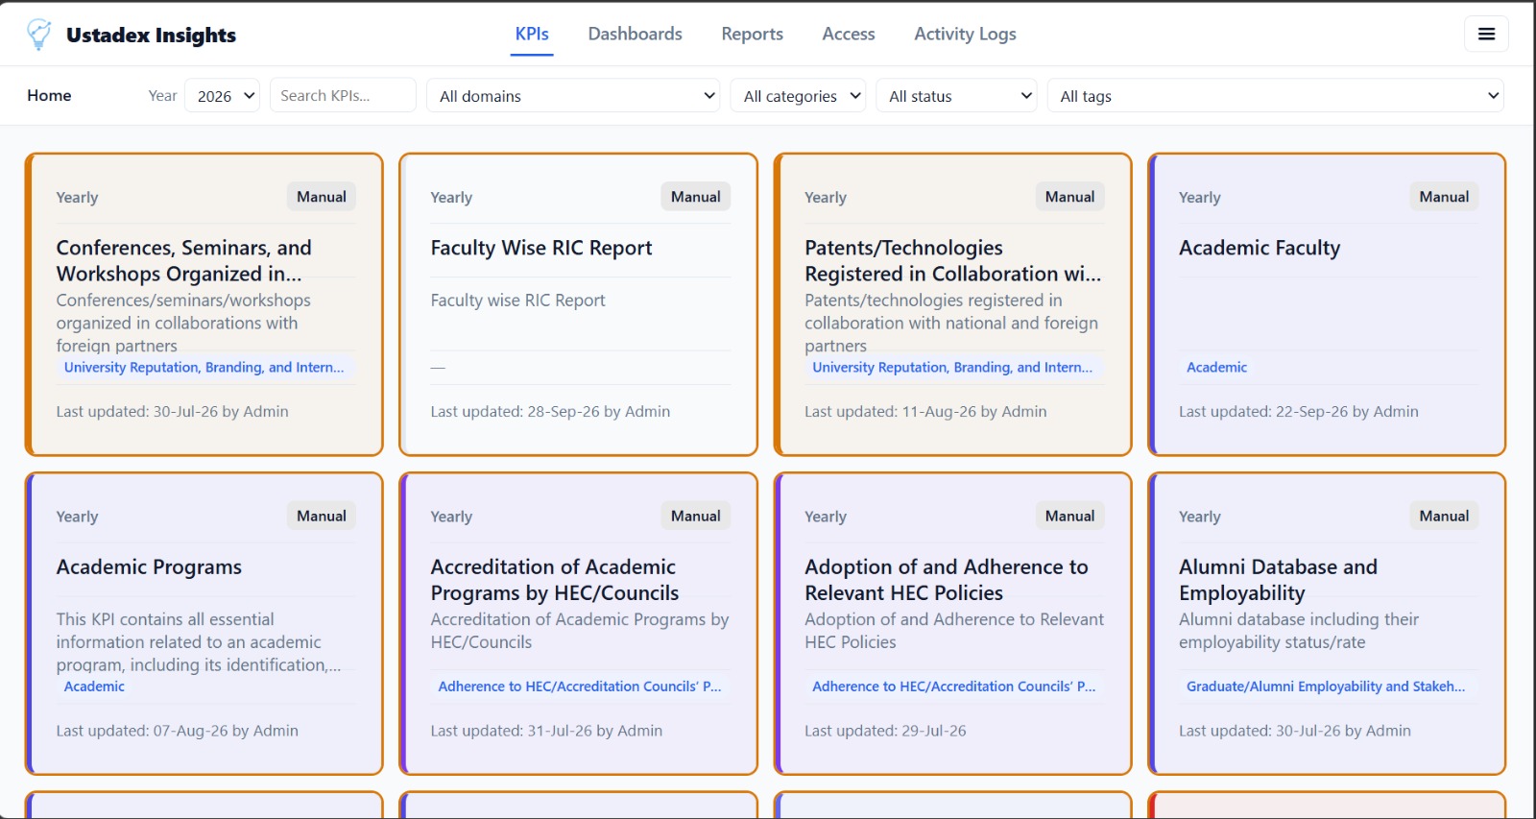Click 'Last updated: 29-Jul-26' text

pos(885,730)
